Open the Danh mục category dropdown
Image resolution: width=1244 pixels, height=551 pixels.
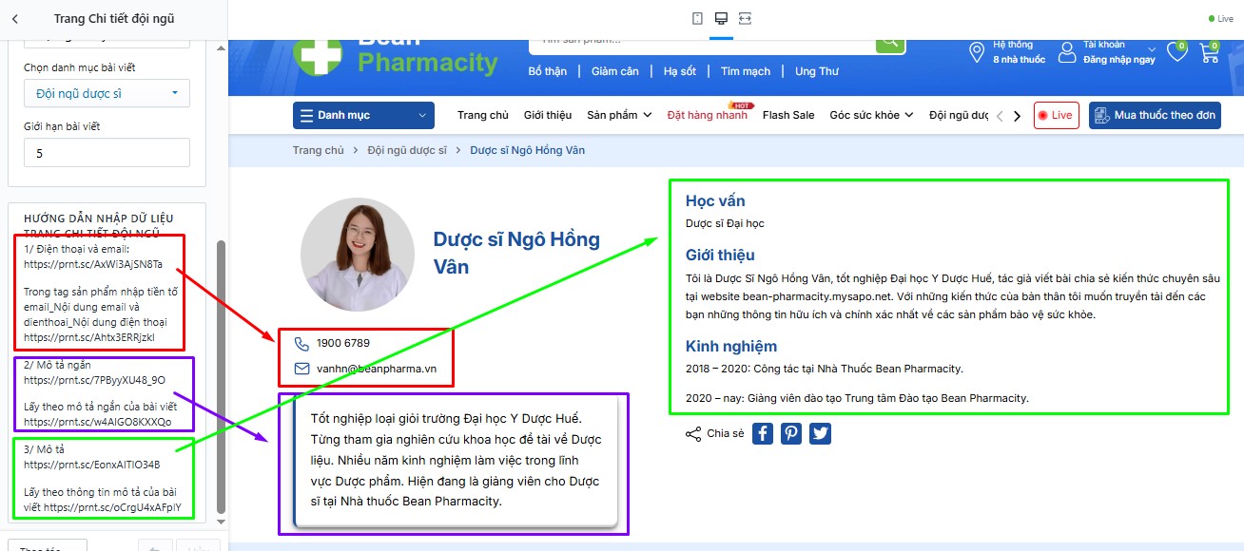pos(363,116)
